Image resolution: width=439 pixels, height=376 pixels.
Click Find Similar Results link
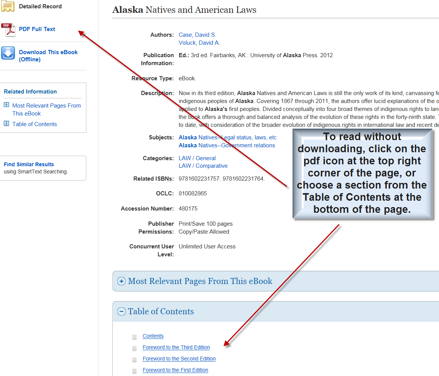click(x=29, y=164)
